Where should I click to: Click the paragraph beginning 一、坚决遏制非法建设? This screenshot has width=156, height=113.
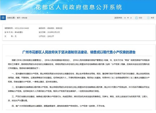point(79,78)
